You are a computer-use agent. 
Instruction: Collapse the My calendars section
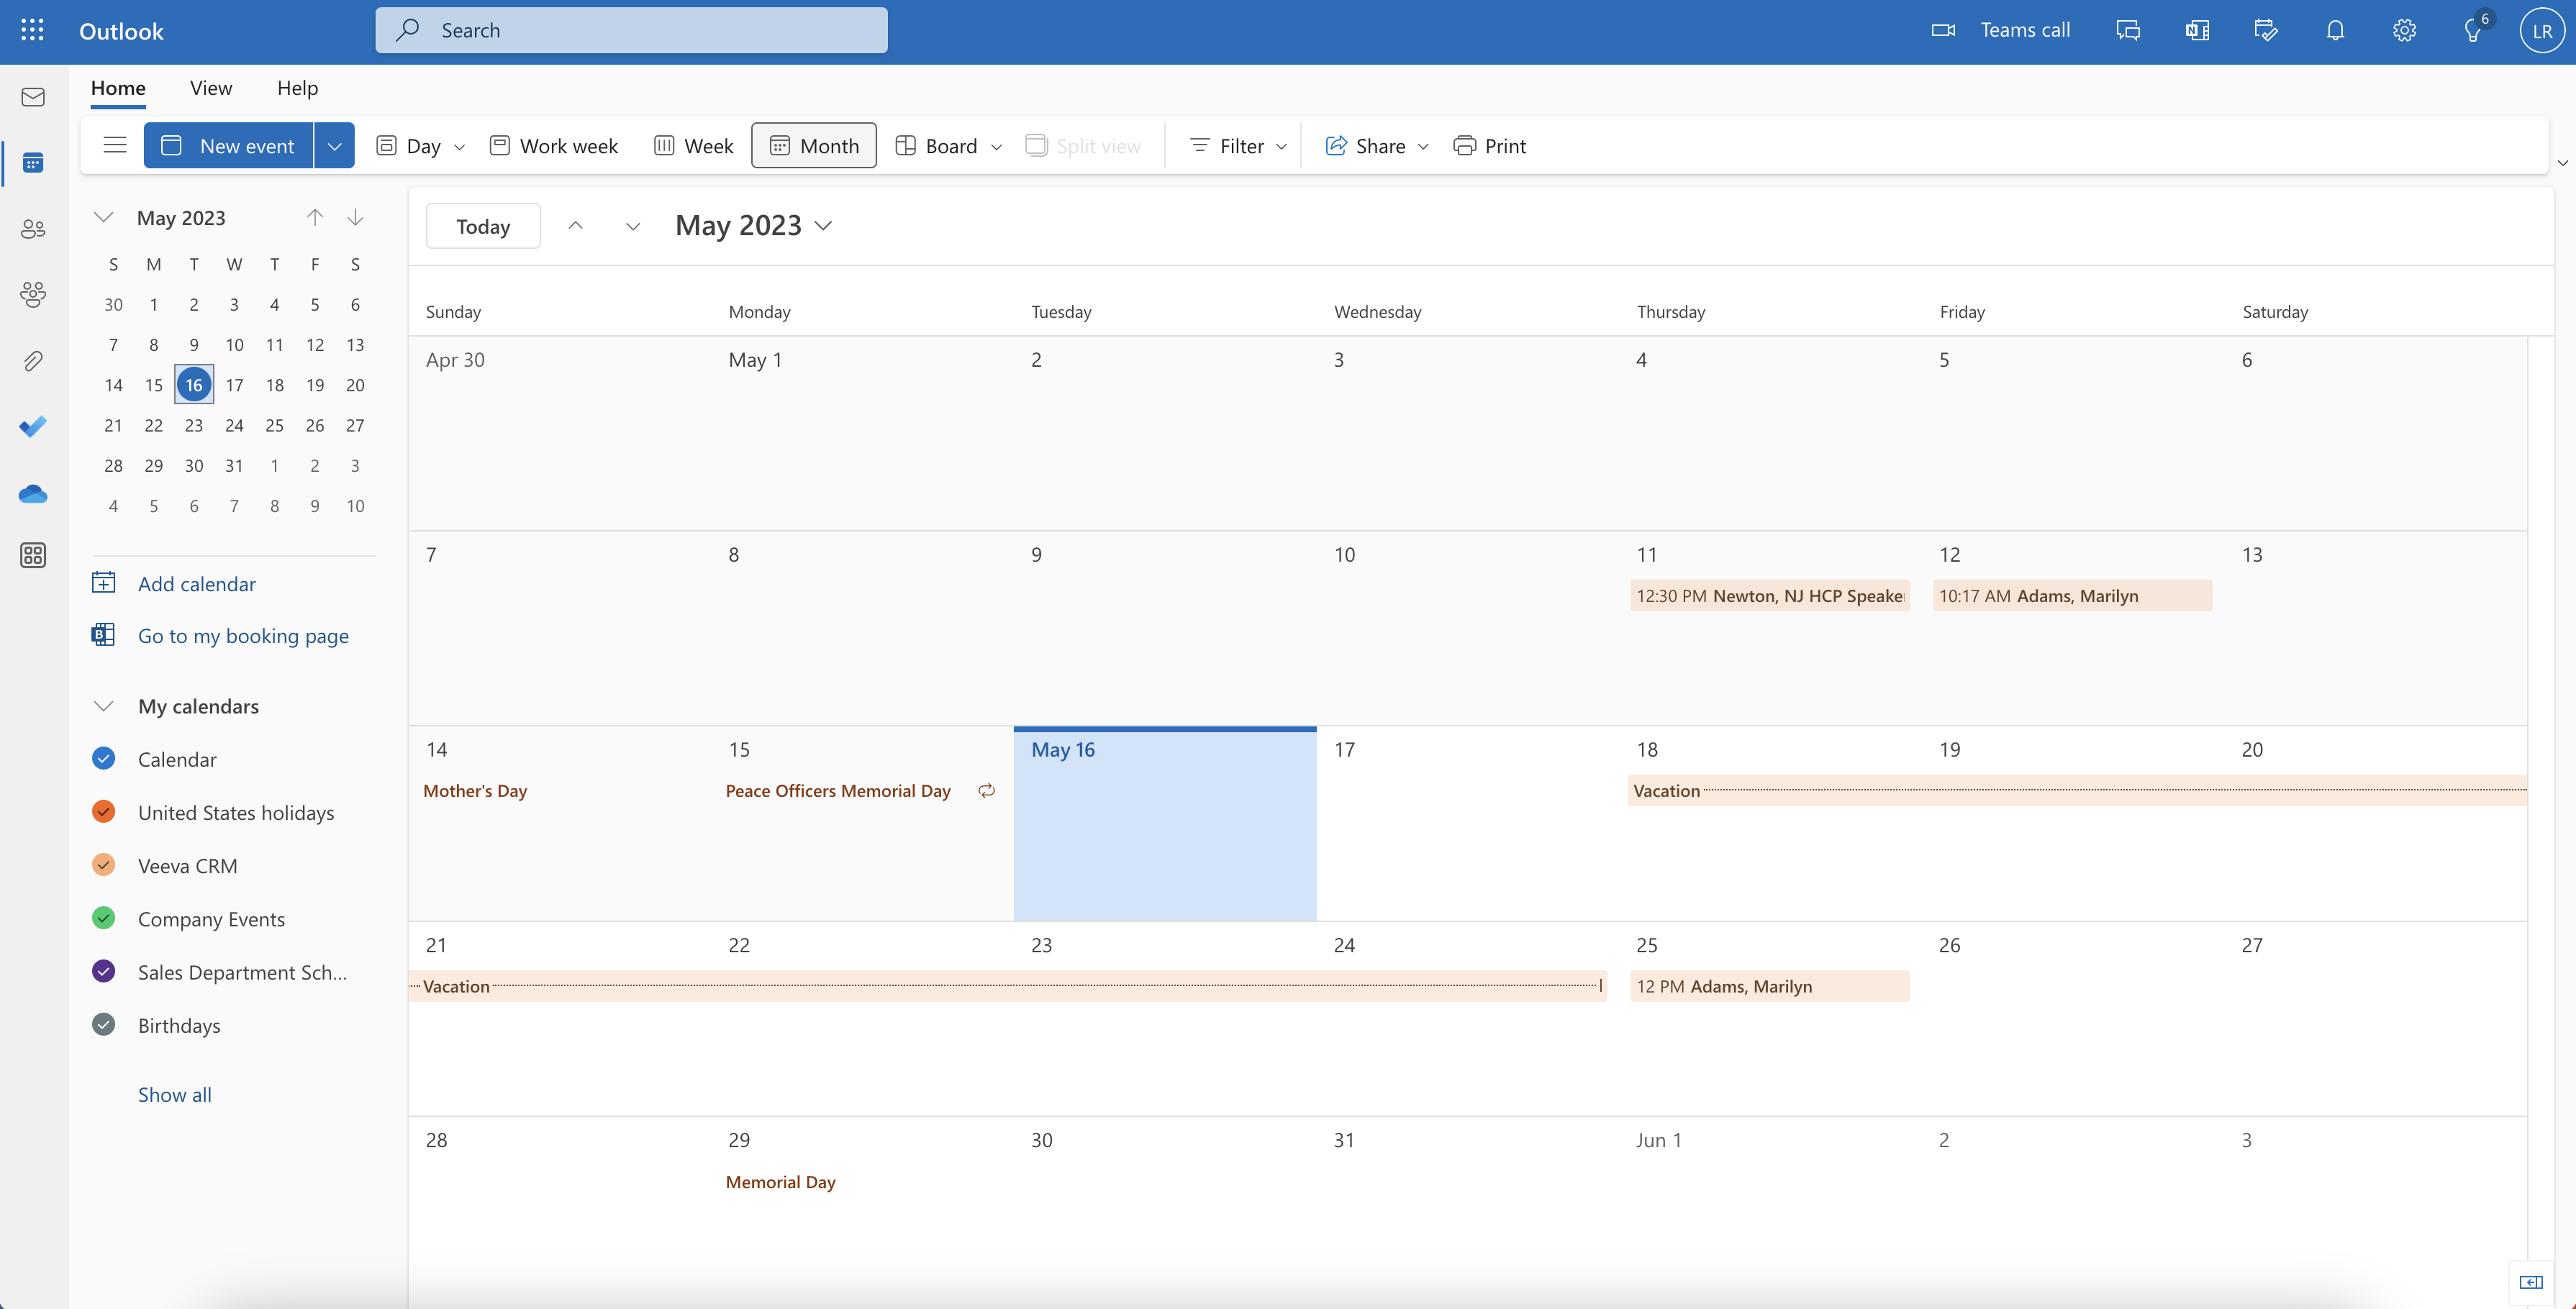104,706
